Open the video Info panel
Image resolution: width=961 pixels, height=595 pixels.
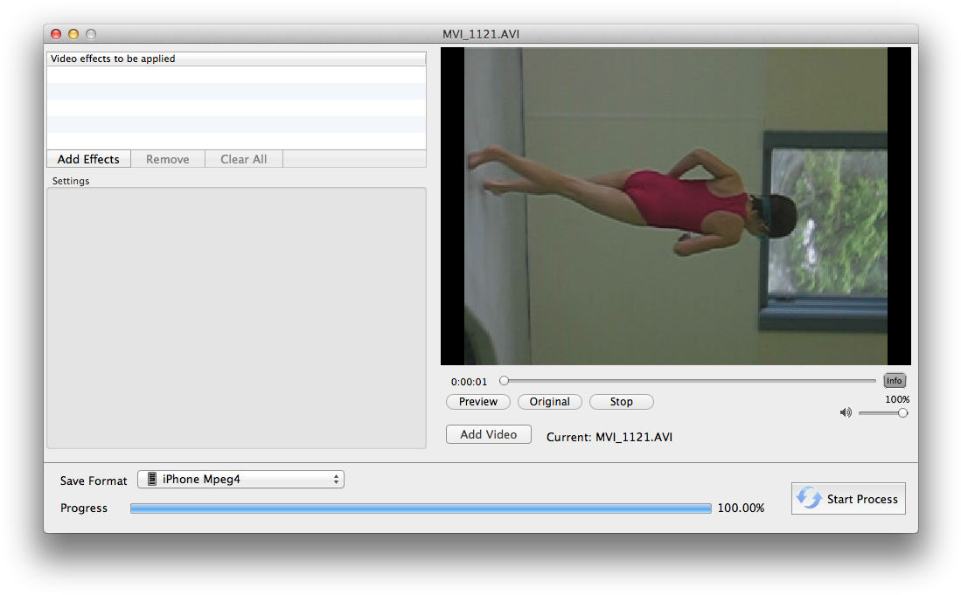pyautogui.click(x=894, y=381)
